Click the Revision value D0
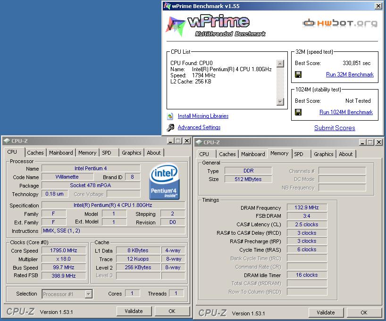Screen dimensions: 386x321 click(173, 222)
